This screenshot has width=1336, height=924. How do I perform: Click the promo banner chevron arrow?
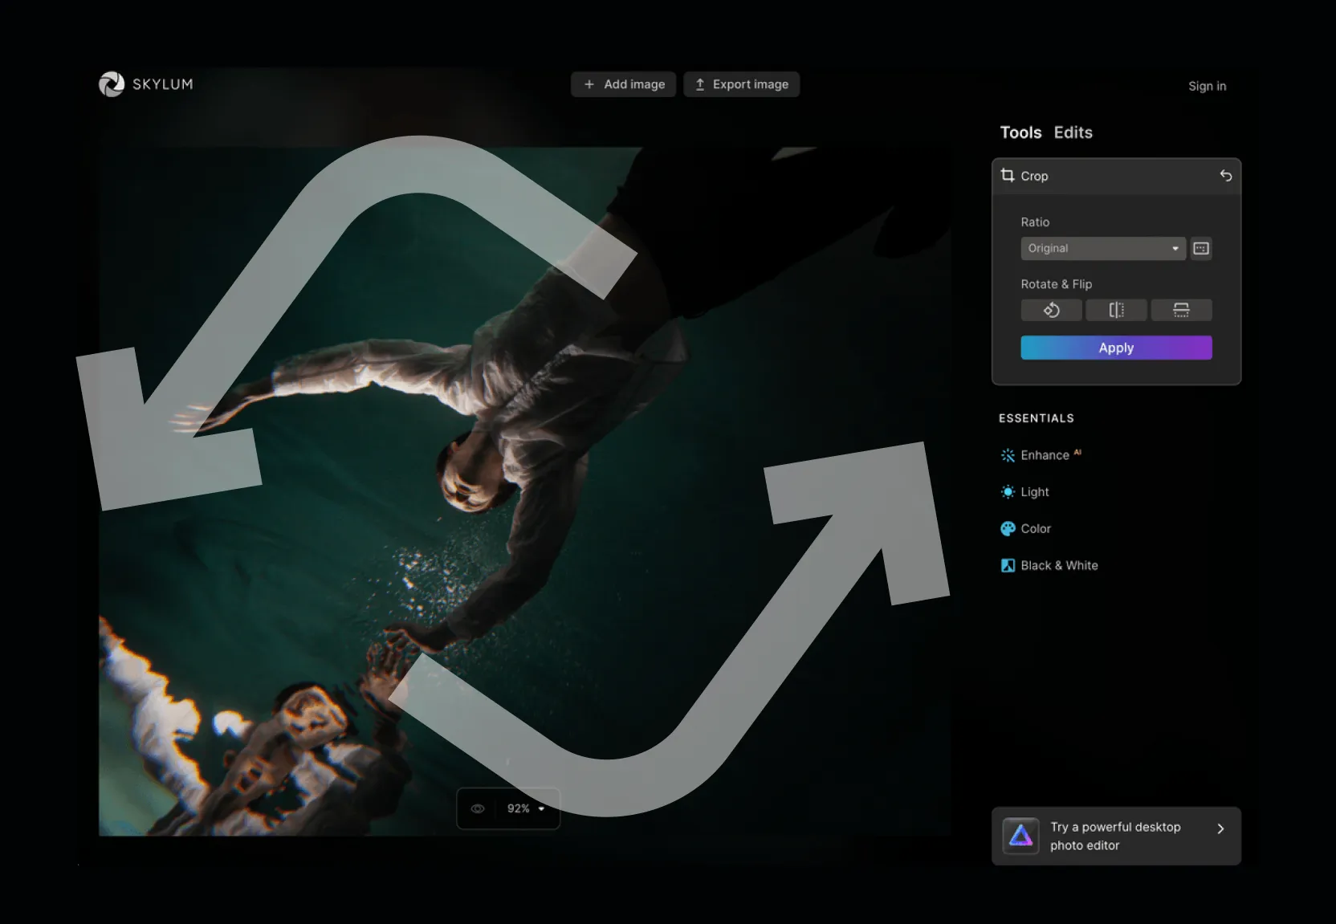[x=1220, y=828]
